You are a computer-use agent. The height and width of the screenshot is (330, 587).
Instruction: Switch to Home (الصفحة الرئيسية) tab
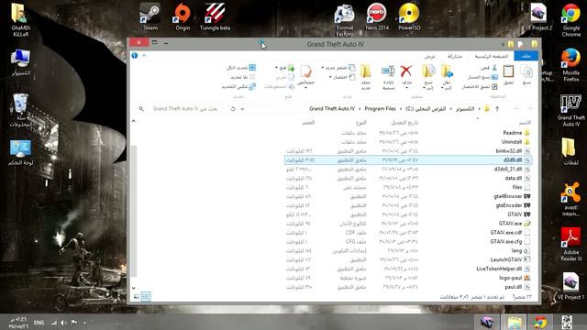[492, 56]
